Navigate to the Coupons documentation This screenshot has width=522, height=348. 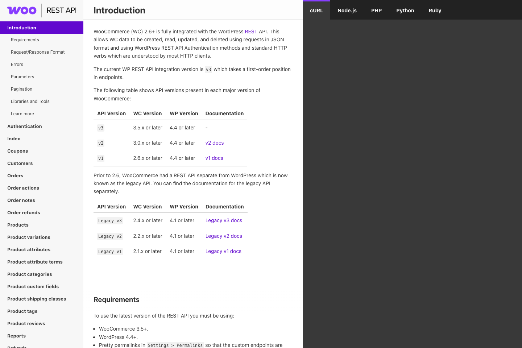coord(17,151)
